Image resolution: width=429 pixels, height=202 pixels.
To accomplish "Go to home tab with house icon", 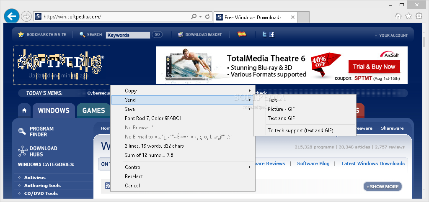I will 24,110.
